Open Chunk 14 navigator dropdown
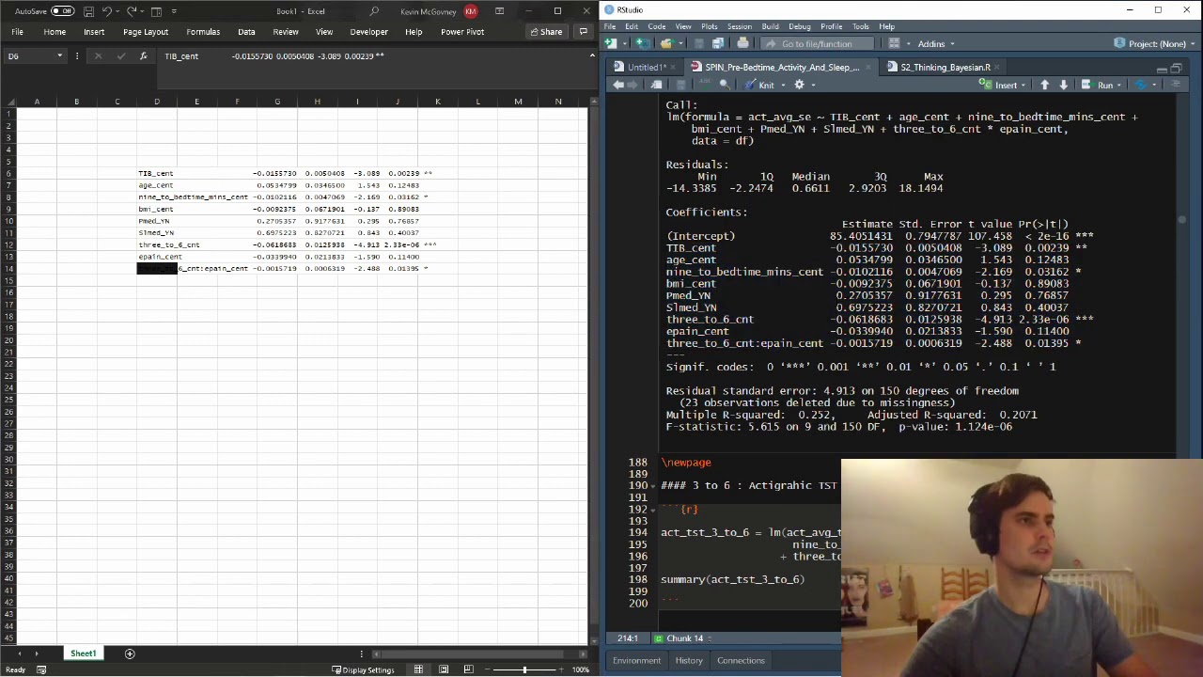This screenshot has width=1203, height=677. 683,638
